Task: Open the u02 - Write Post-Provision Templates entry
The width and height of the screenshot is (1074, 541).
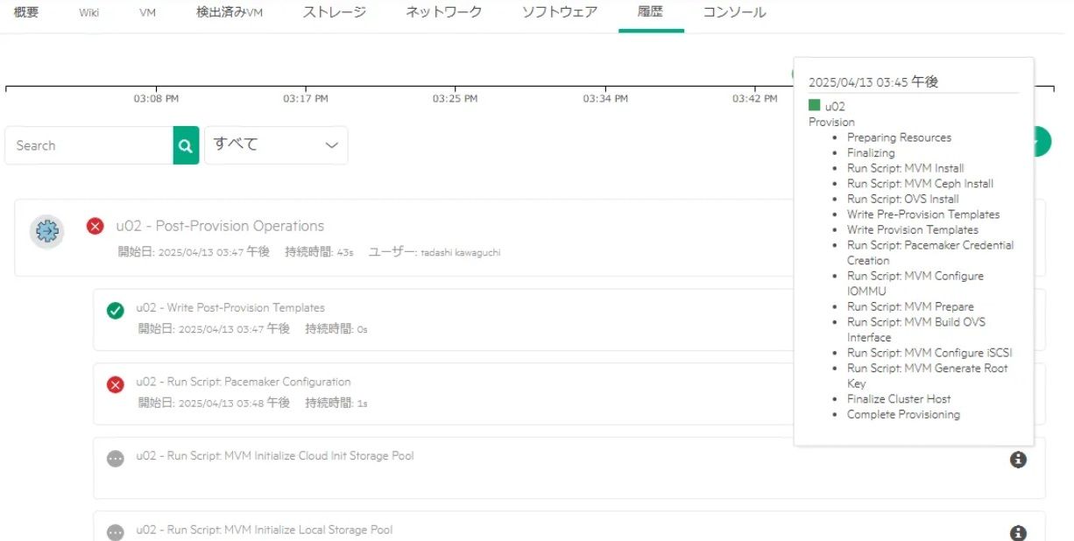Action: point(230,308)
